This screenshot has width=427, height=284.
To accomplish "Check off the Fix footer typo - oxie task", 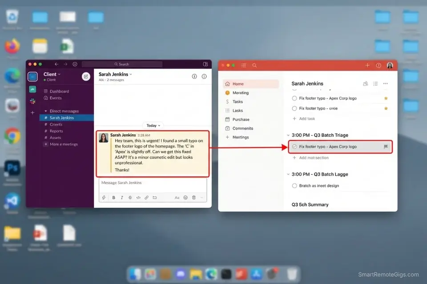I will [294, 108].
